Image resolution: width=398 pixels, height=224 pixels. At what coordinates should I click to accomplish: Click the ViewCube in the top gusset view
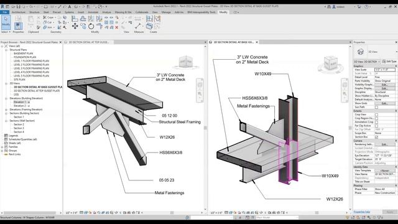point(186,62)
